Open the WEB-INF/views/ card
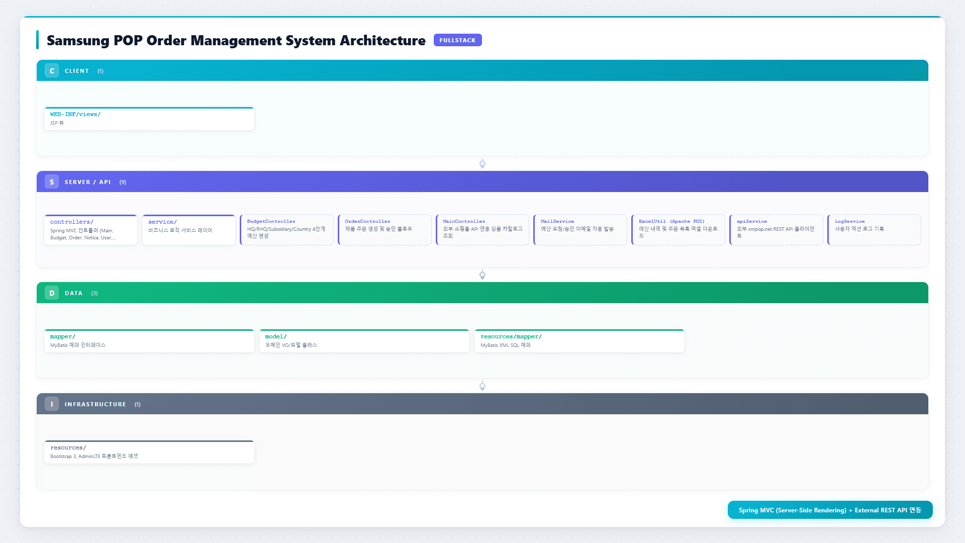 coord(149,119)
